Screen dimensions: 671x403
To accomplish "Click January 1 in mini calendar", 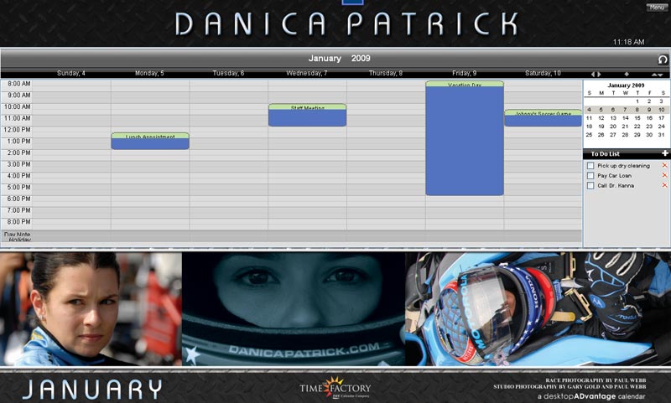I will [637, 101].
